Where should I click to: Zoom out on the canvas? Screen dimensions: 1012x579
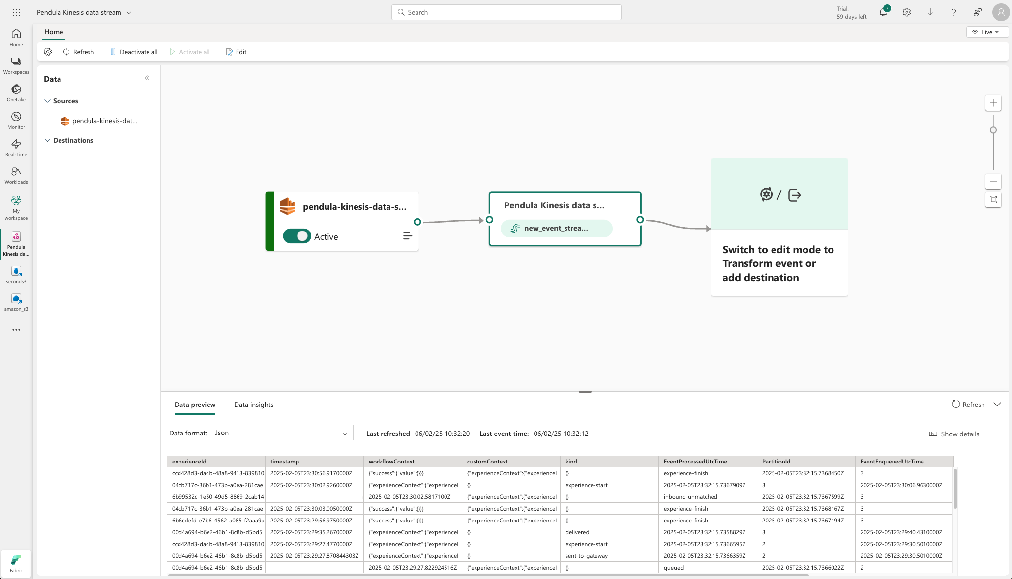pos(993,181)
